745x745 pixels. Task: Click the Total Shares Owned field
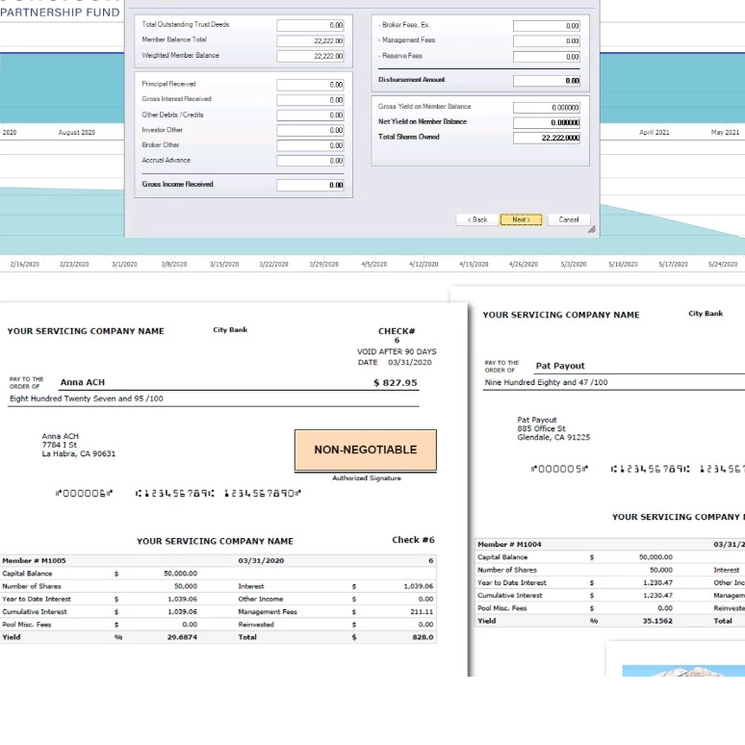click(547, 138)
